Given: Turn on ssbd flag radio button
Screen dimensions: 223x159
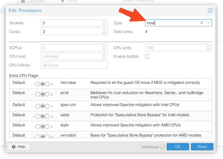Looking at the screenshot, I should pos(48,116).
